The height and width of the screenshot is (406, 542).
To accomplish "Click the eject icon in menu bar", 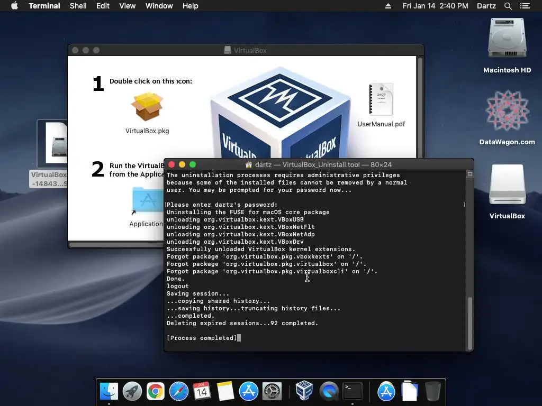I will (x=388, y=6).
